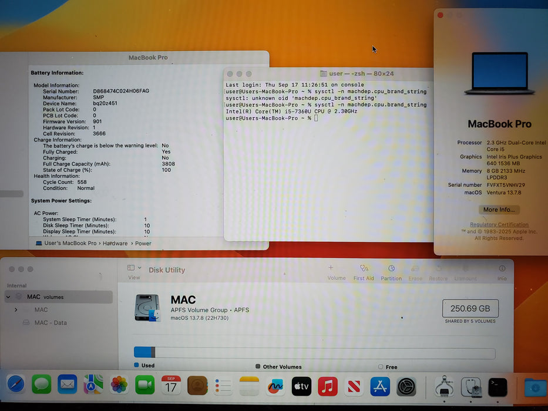This screenshot has height=411, width=548.
Task: Click the Volume plus icon in Disk Utility
Action: tap(331, 268)
